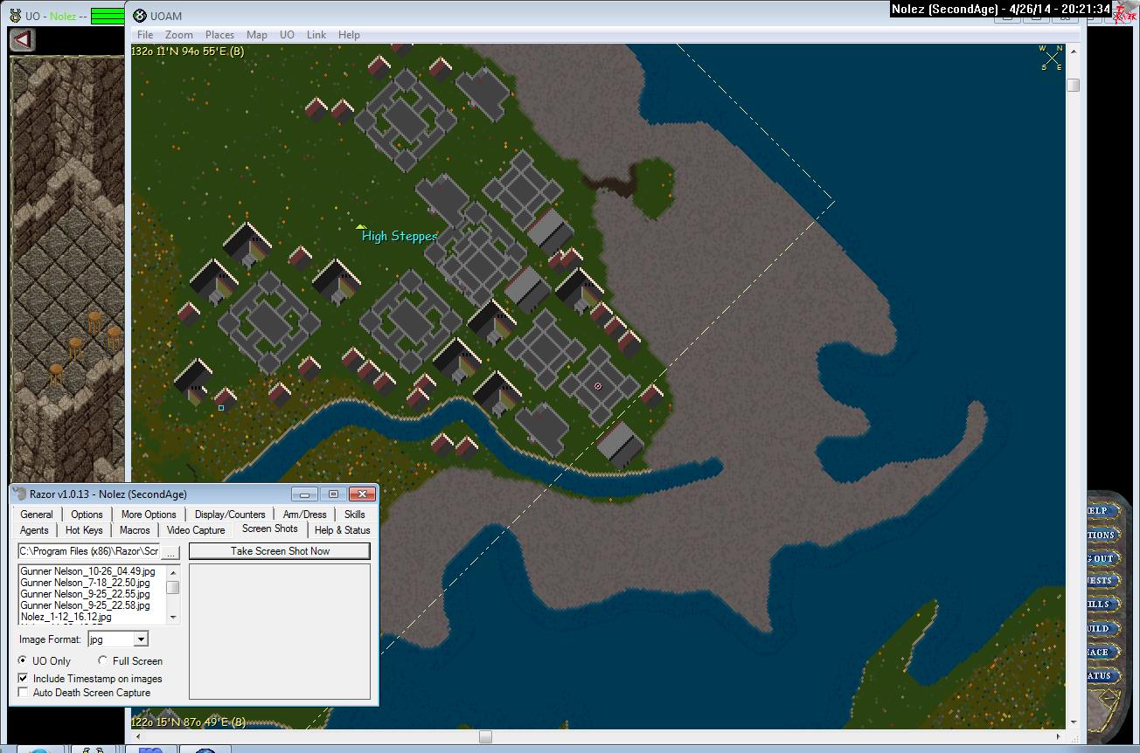The height and width of the screenshot is (753, 1140).
Task: Open the Zoom menu in UOAM
Action: (x=178, y=35)
